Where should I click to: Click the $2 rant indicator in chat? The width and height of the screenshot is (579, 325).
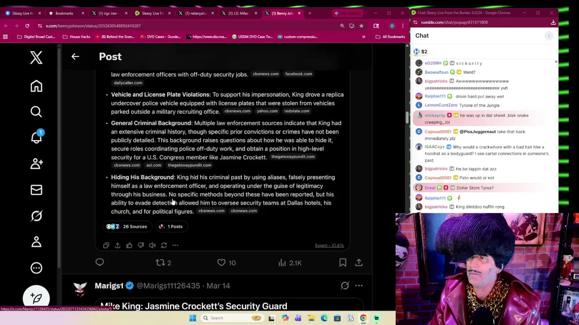pos(421,51)
